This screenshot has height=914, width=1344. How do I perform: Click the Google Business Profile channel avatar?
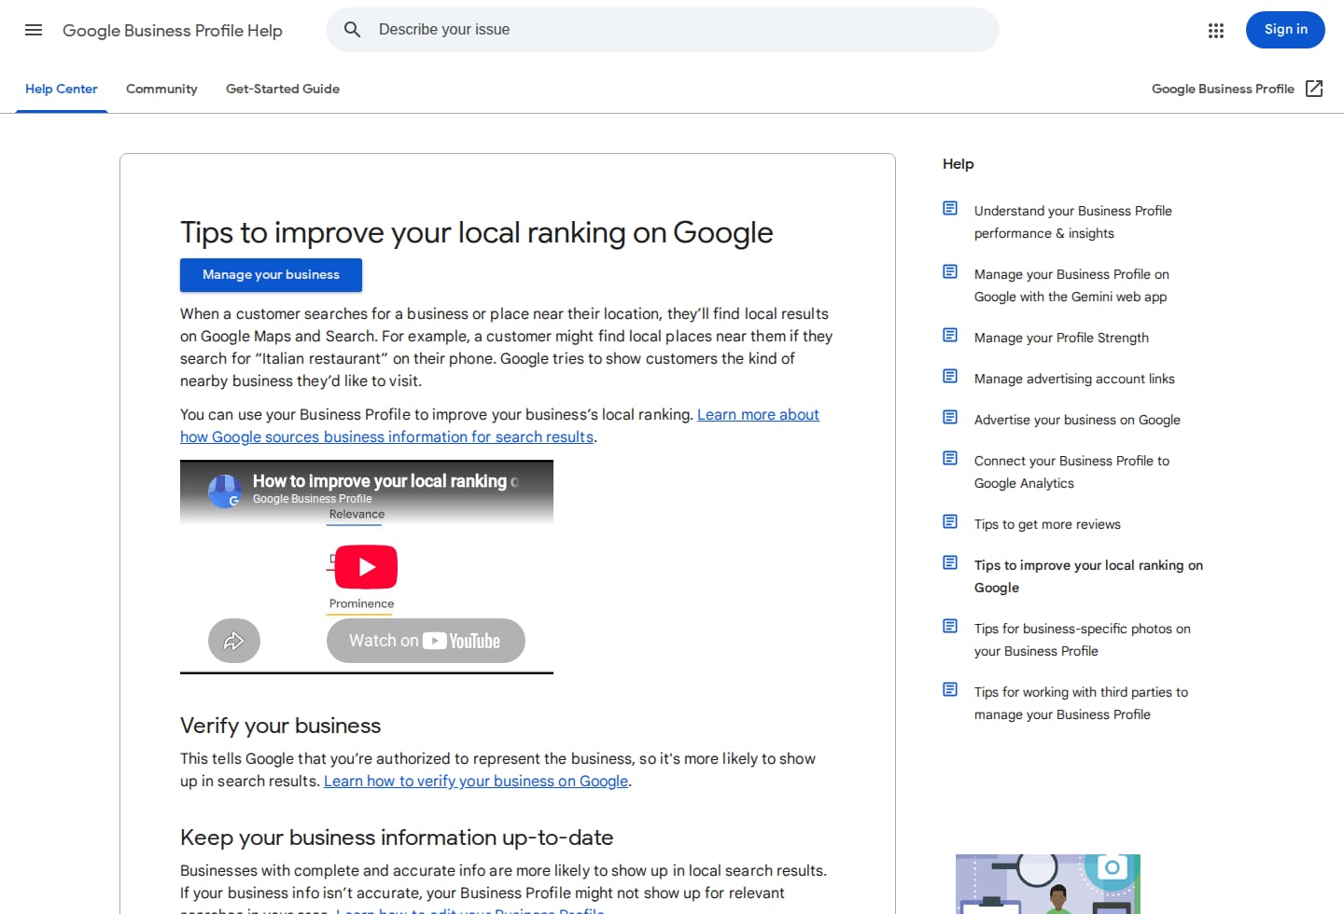225,491
